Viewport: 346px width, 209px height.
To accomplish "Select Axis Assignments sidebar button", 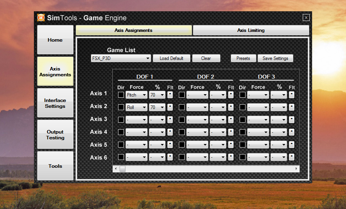I will pyautogui.click(x=55, y=72).
